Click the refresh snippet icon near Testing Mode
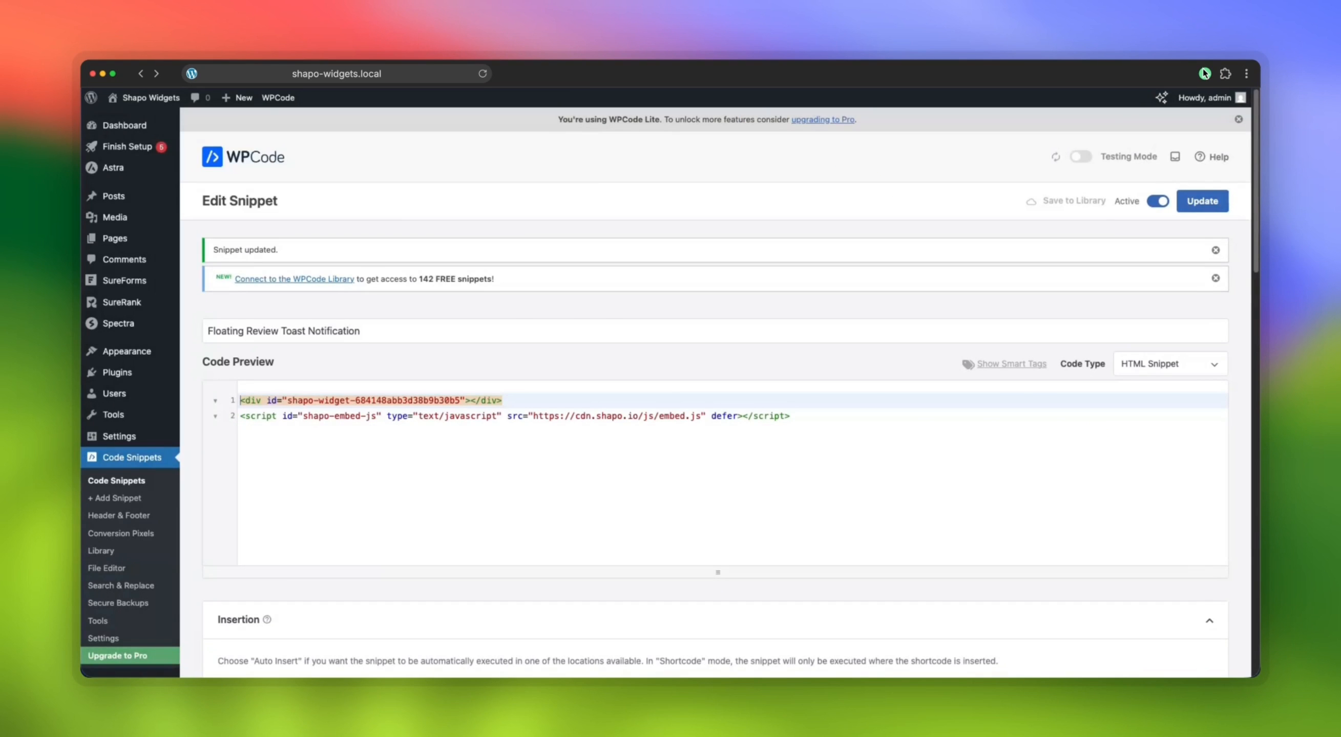 tap(1056, 157)
